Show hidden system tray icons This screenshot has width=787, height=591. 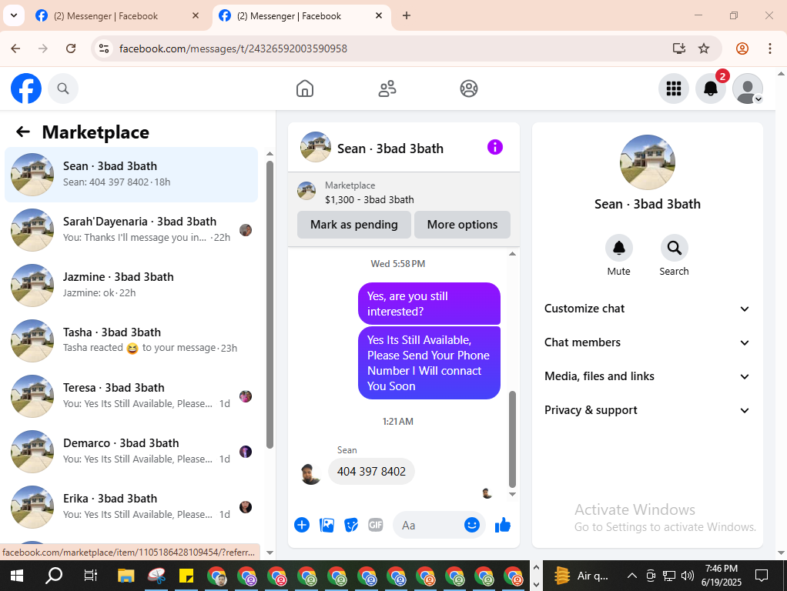[x=632, y=576]
